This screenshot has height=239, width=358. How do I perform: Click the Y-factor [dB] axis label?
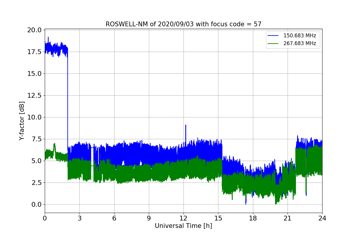click(x=21, y=121)
